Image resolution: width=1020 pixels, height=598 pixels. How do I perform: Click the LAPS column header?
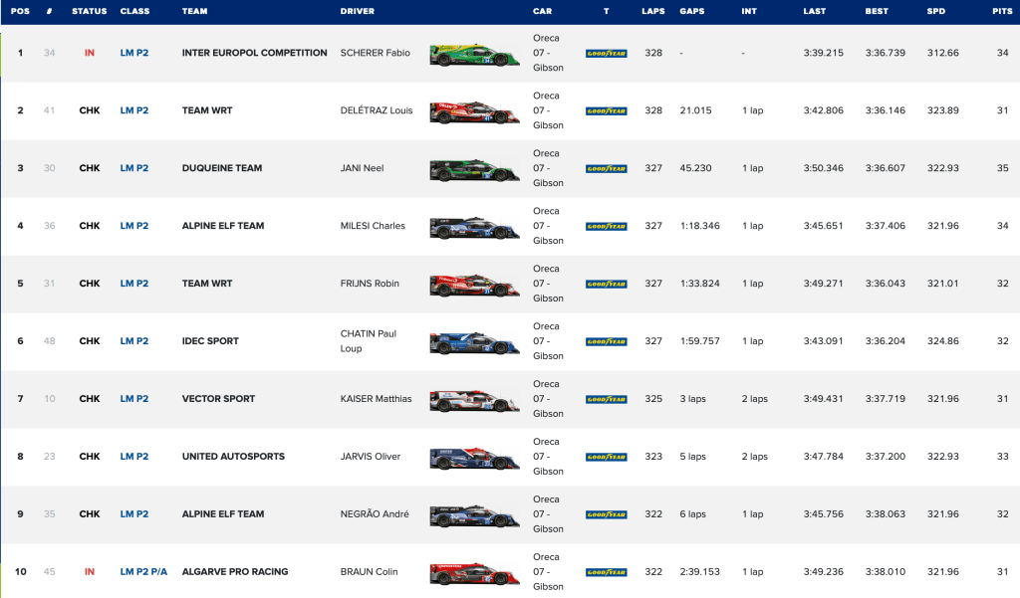tap(653, 11)
